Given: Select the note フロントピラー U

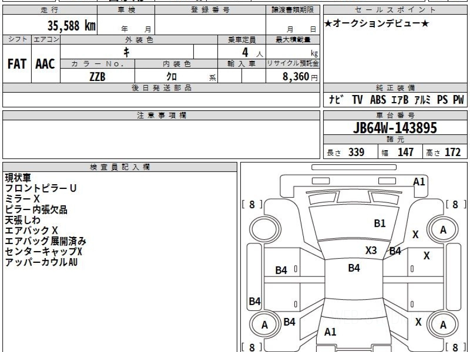Looking at the screenshot, I should (40, 188).
